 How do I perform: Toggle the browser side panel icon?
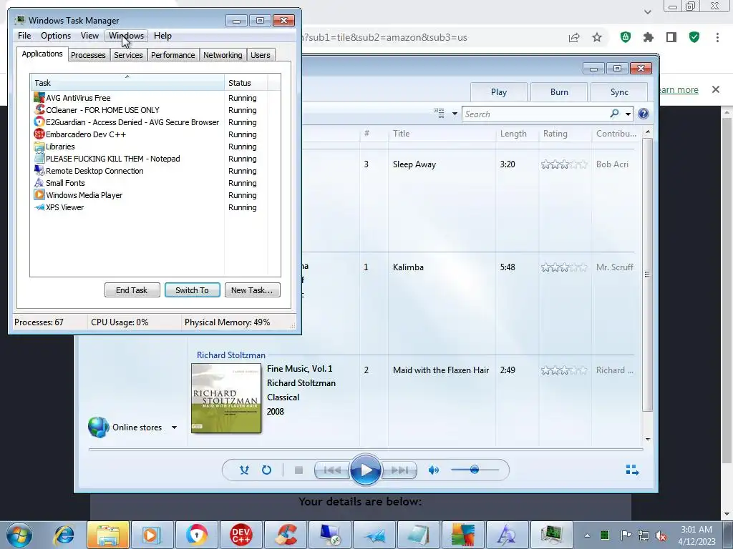(x=671, y=37)
